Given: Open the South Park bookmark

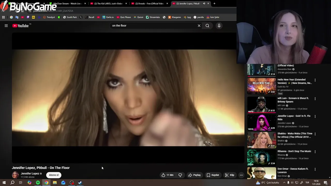Looking at the screenshot, I should [x=70, y=17].
